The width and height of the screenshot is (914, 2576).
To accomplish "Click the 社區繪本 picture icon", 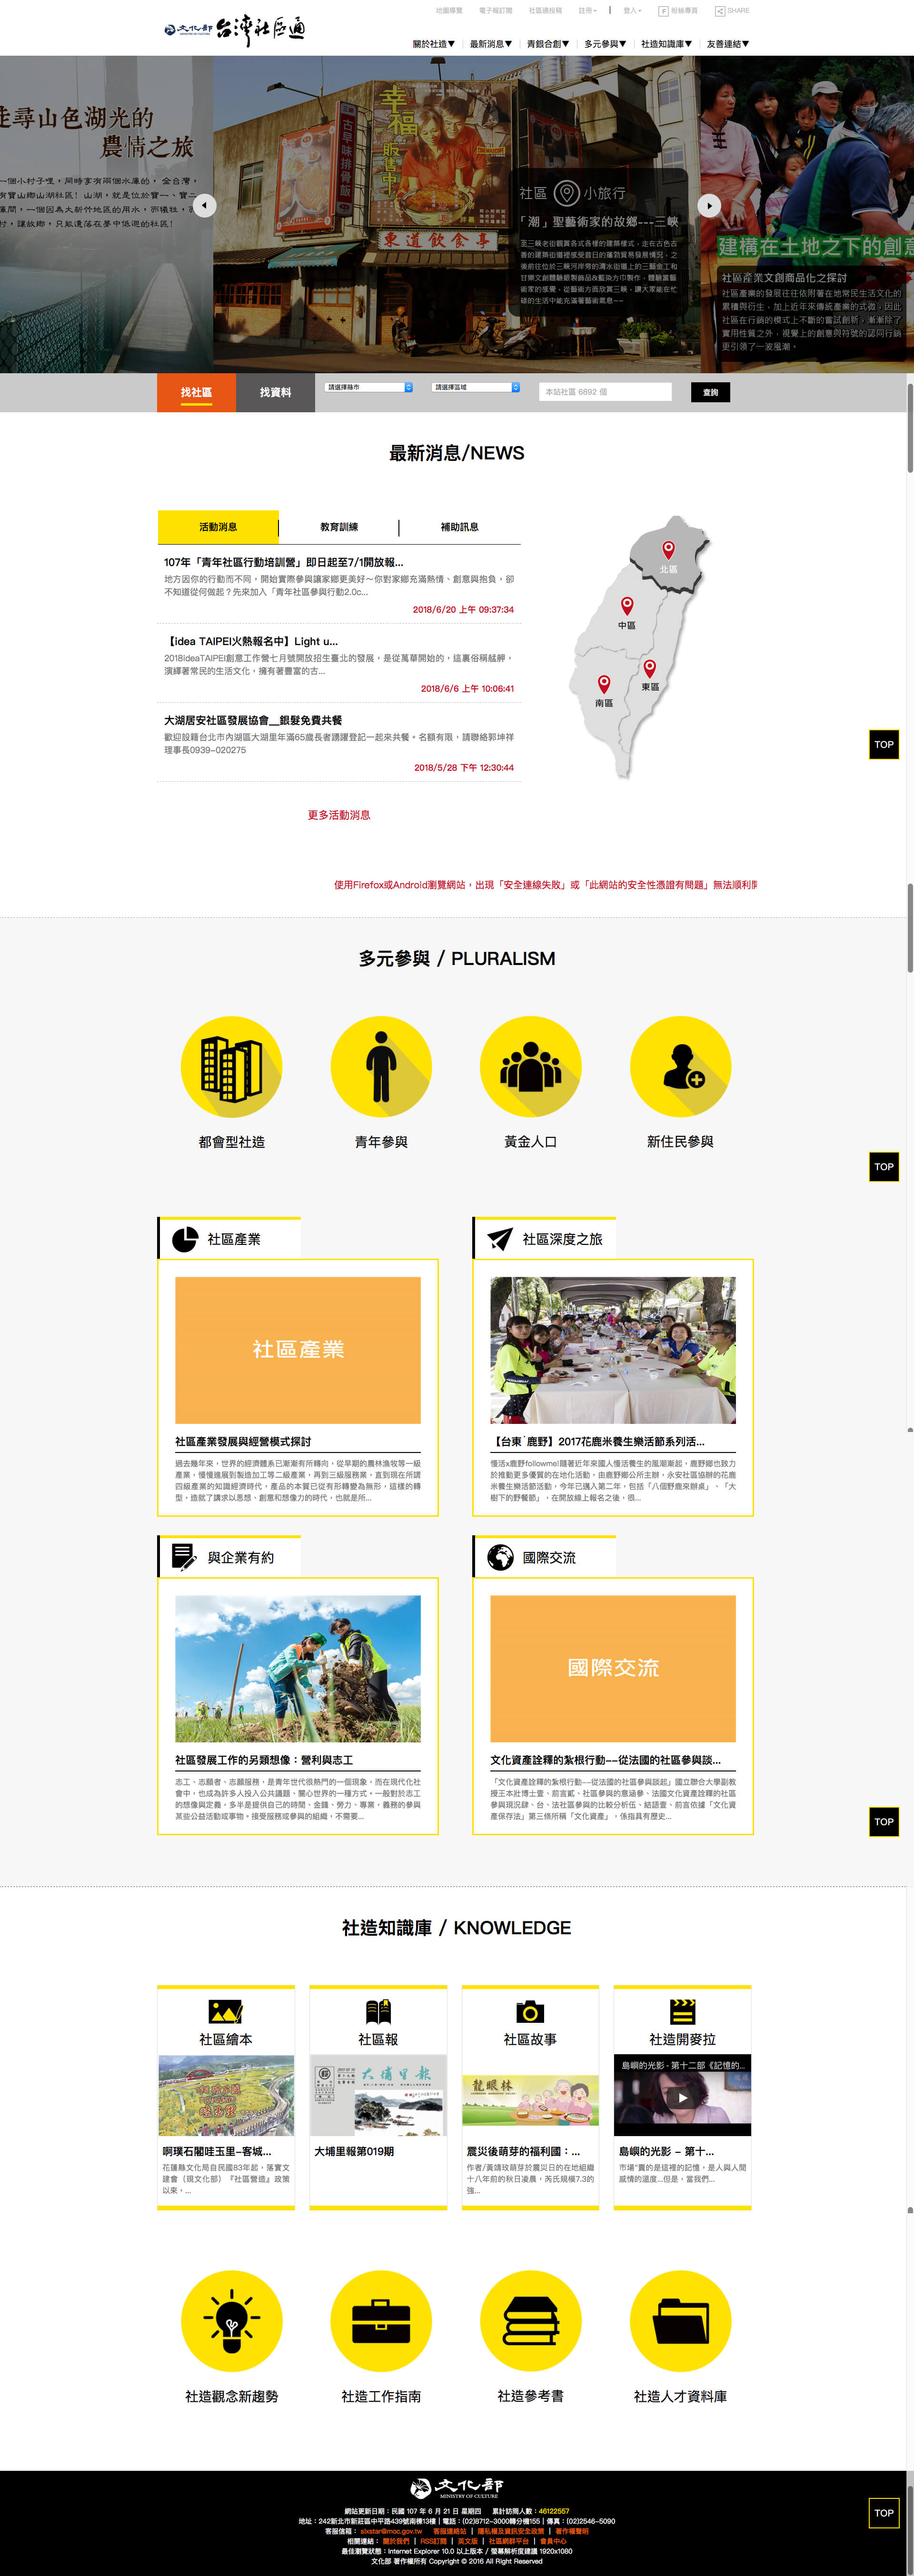I will [225, 2011].
